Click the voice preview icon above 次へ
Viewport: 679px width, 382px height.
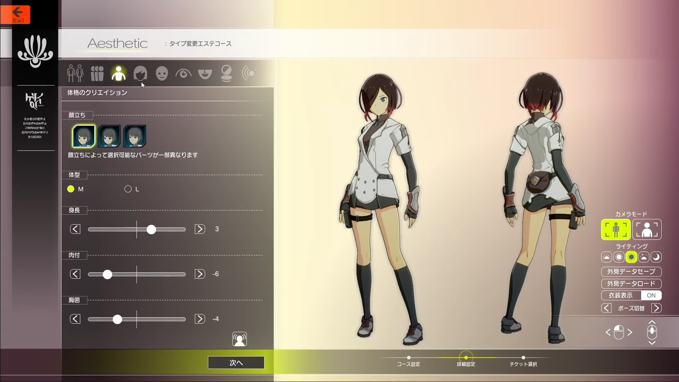(x=239, y=339)
